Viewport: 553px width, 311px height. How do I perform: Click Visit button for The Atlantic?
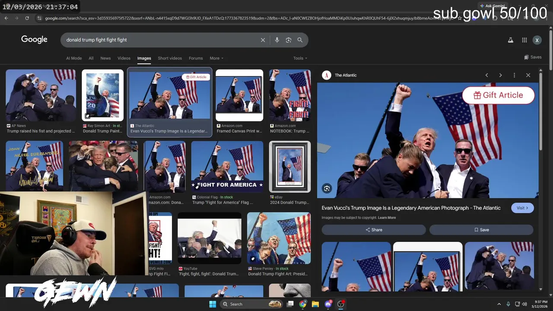[522, 208]
